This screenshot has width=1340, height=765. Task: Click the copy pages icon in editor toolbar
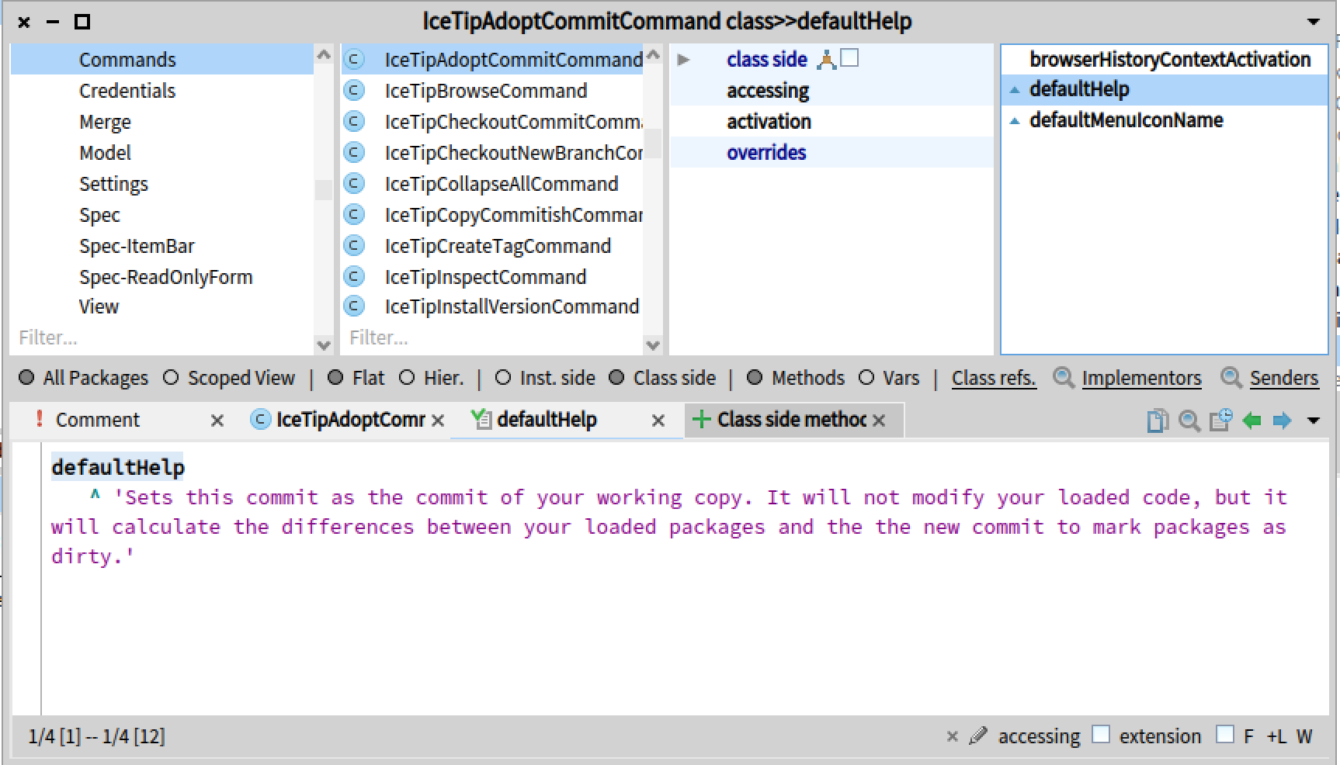point(1158,421)
